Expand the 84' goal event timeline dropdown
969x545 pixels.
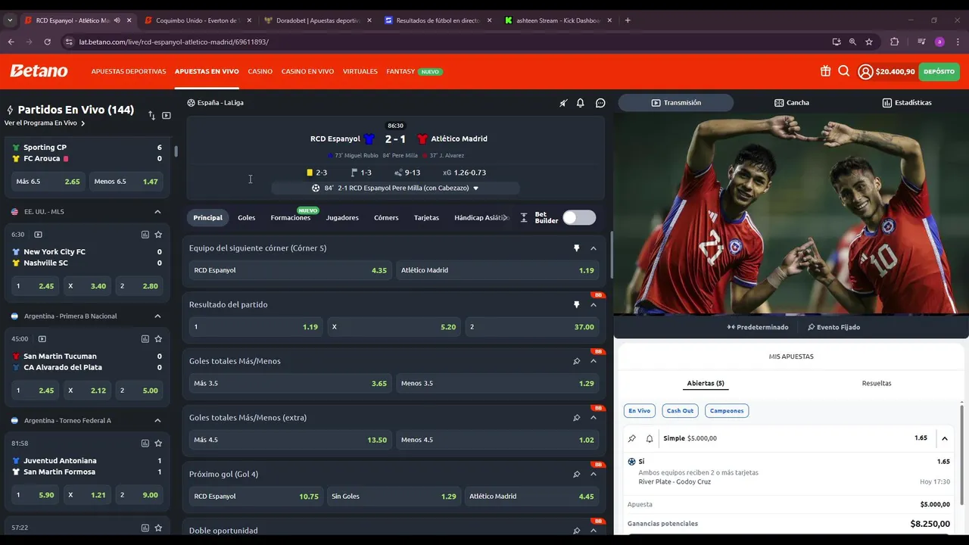click(x=475, y=188)
